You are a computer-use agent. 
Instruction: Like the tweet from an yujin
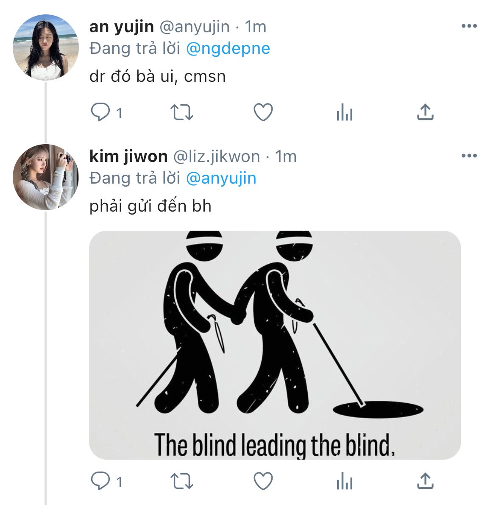263,113
